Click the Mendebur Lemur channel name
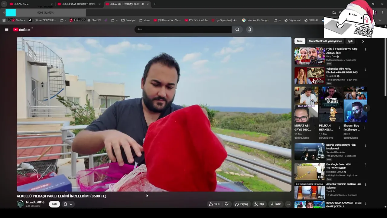387x218 pixels. pyautogui.click(x=334, y=172)
